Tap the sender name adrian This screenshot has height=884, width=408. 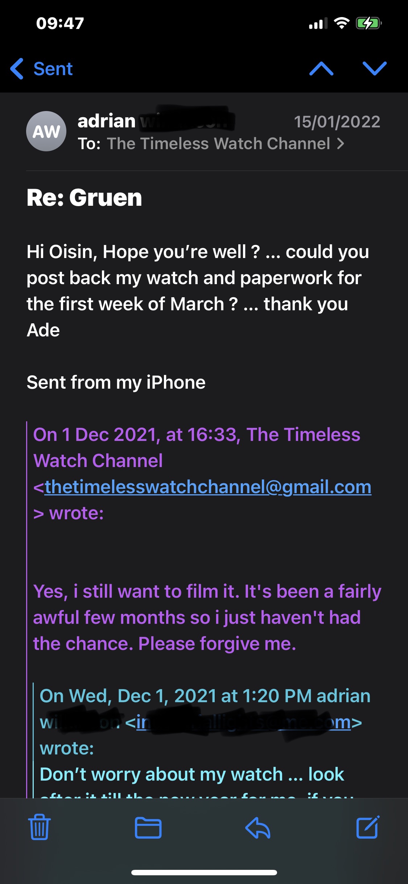pos(107,121)
